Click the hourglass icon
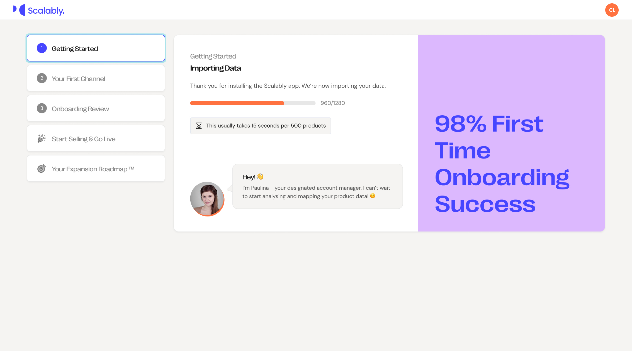 click(199, 126)
